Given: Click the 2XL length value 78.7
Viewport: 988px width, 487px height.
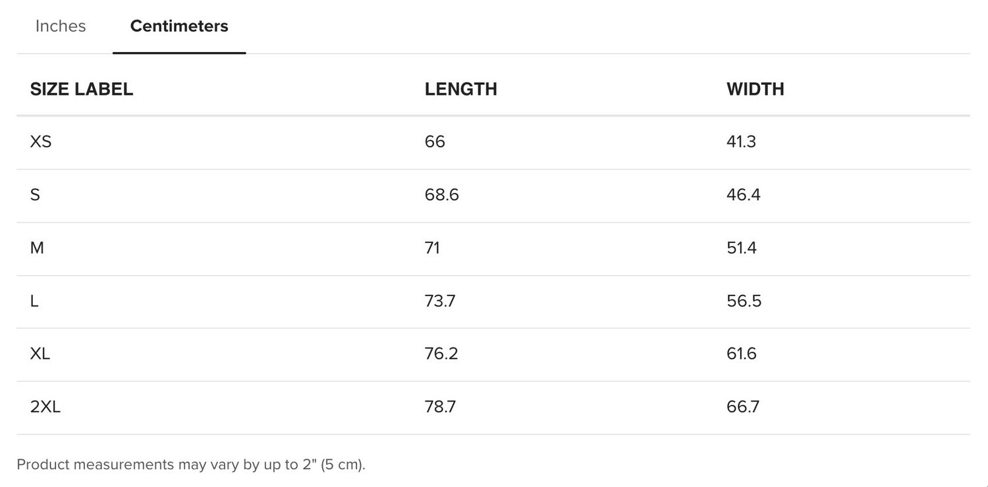Looking at the screenshot, I should tap(441, 407).
